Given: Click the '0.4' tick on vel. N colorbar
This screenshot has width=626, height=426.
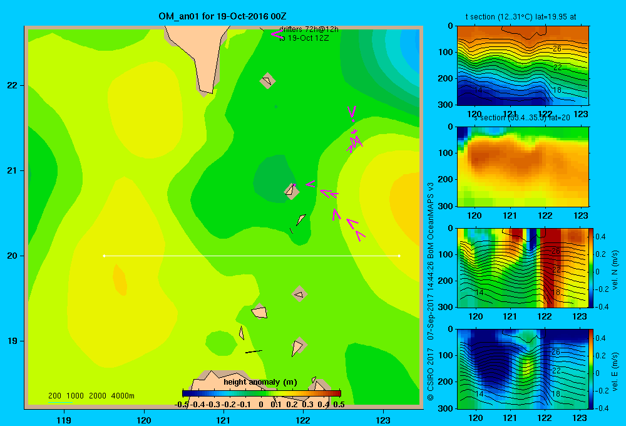Looking at the screenshot, I should coord(600,237).
